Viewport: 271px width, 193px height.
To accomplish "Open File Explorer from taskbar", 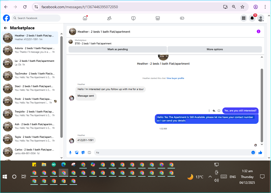I will pos(44,164).
